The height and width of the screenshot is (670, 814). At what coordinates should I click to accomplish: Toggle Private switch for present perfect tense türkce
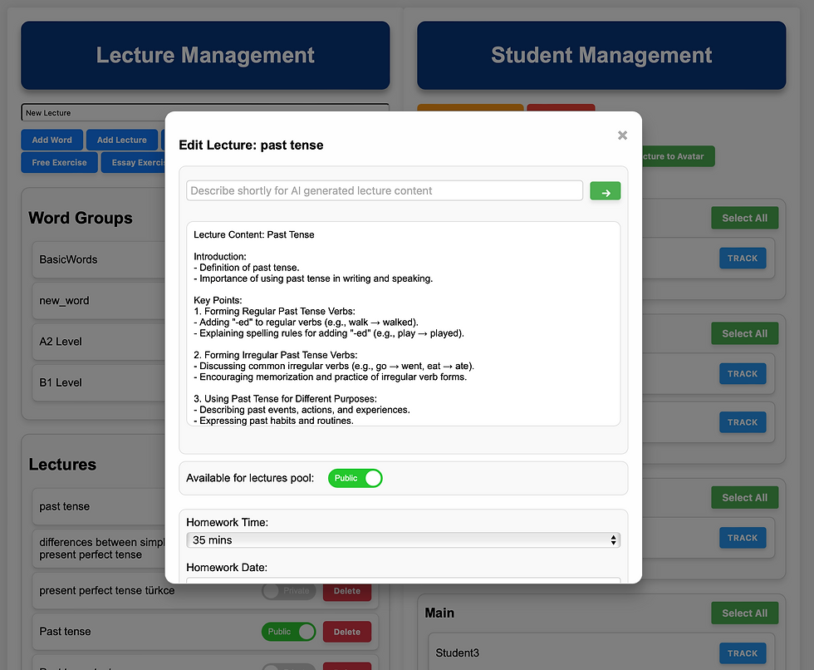tap(289, 591)
